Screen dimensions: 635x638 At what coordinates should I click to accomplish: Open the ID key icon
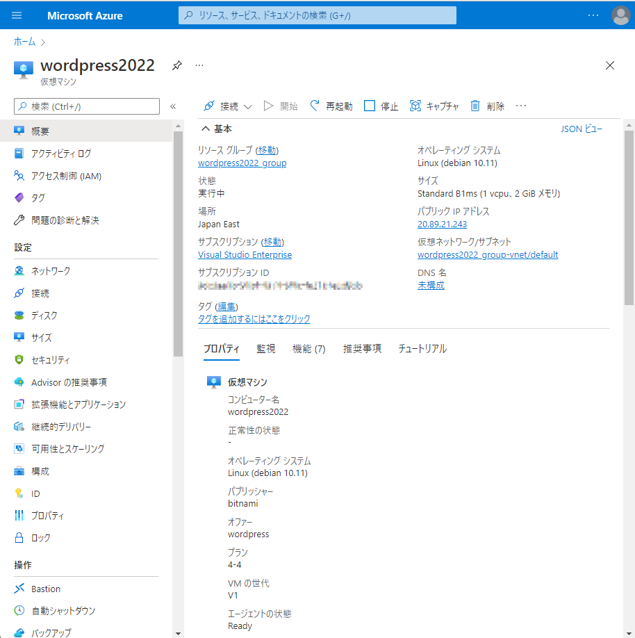coord(19,493)
